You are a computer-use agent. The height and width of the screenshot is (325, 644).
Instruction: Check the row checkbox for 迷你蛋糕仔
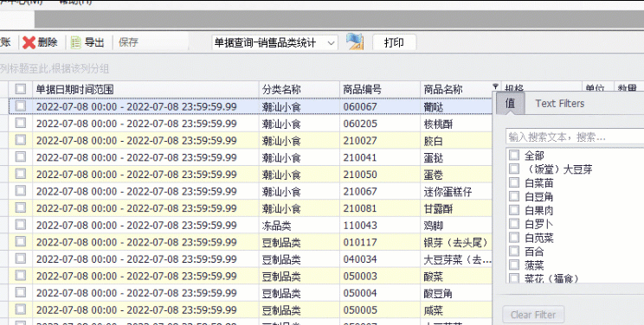point(21,190)
